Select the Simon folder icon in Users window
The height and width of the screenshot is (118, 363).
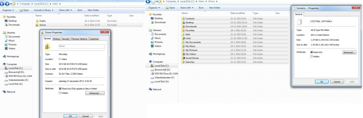point(37,25)
